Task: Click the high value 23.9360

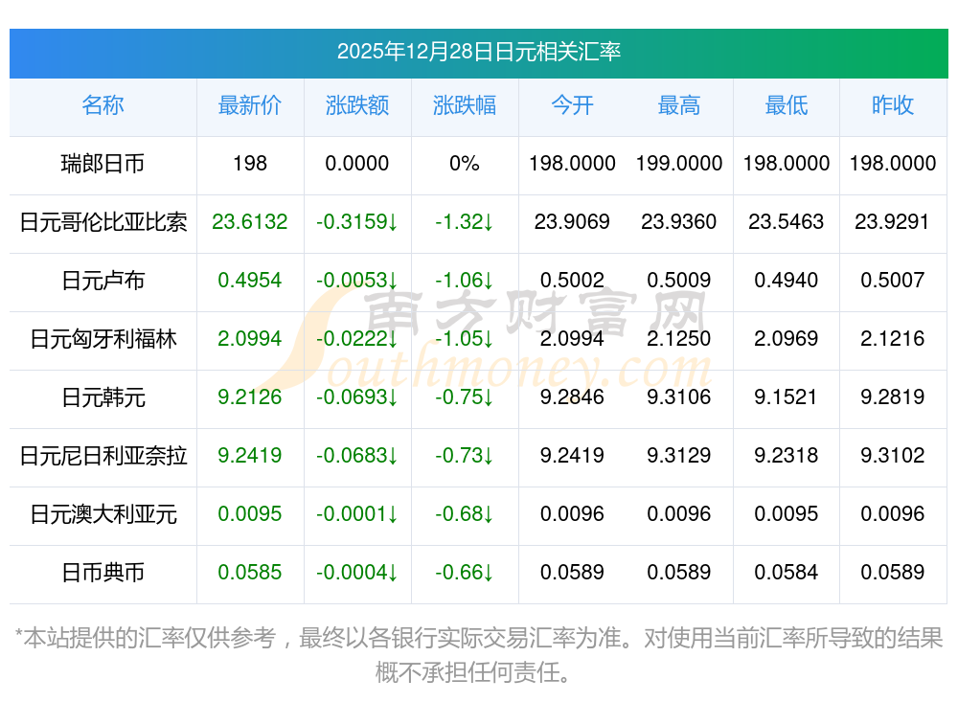Action: point(679,222)
